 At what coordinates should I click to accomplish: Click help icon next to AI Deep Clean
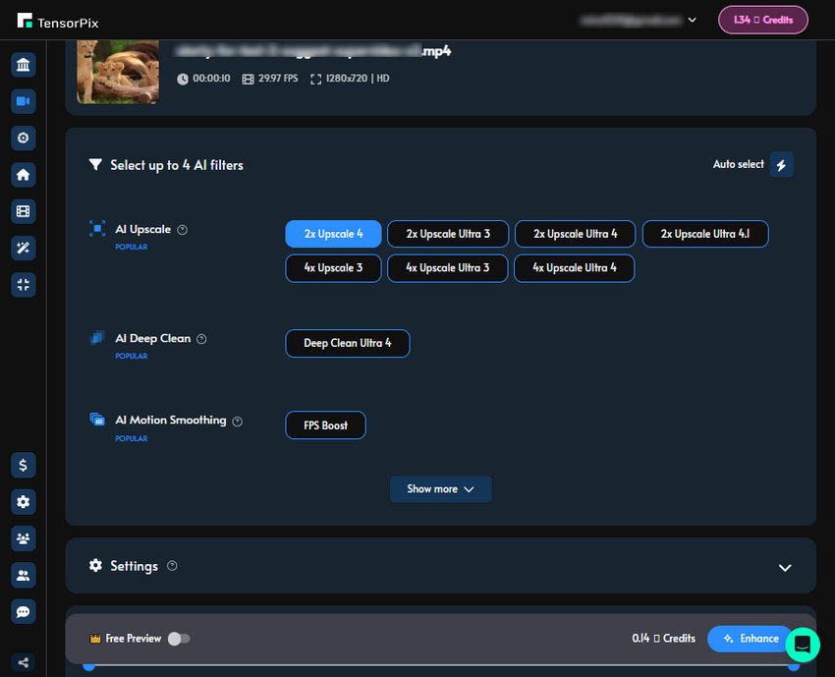[x=201, y=339]
